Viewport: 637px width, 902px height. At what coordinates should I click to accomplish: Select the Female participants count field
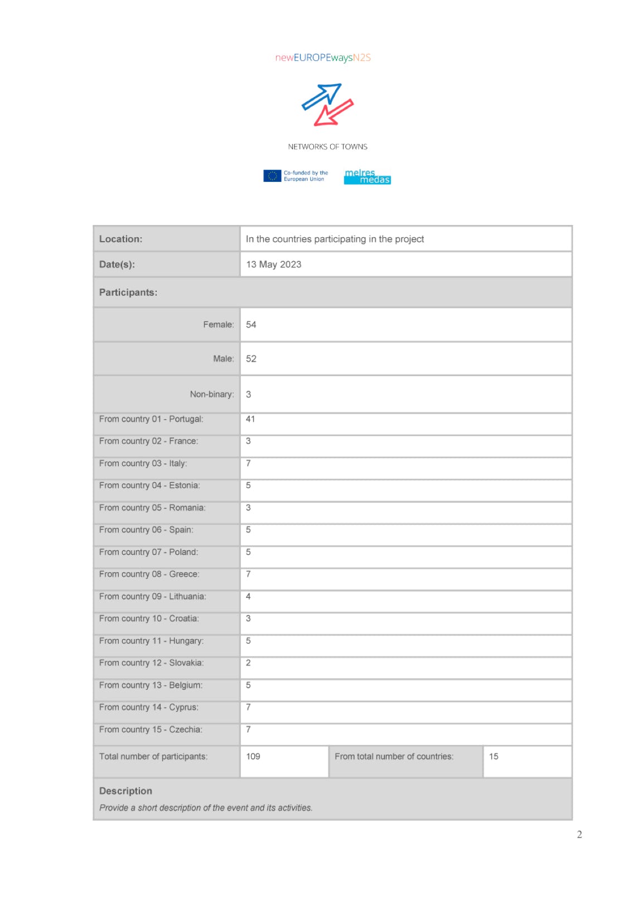coord(406,325)
